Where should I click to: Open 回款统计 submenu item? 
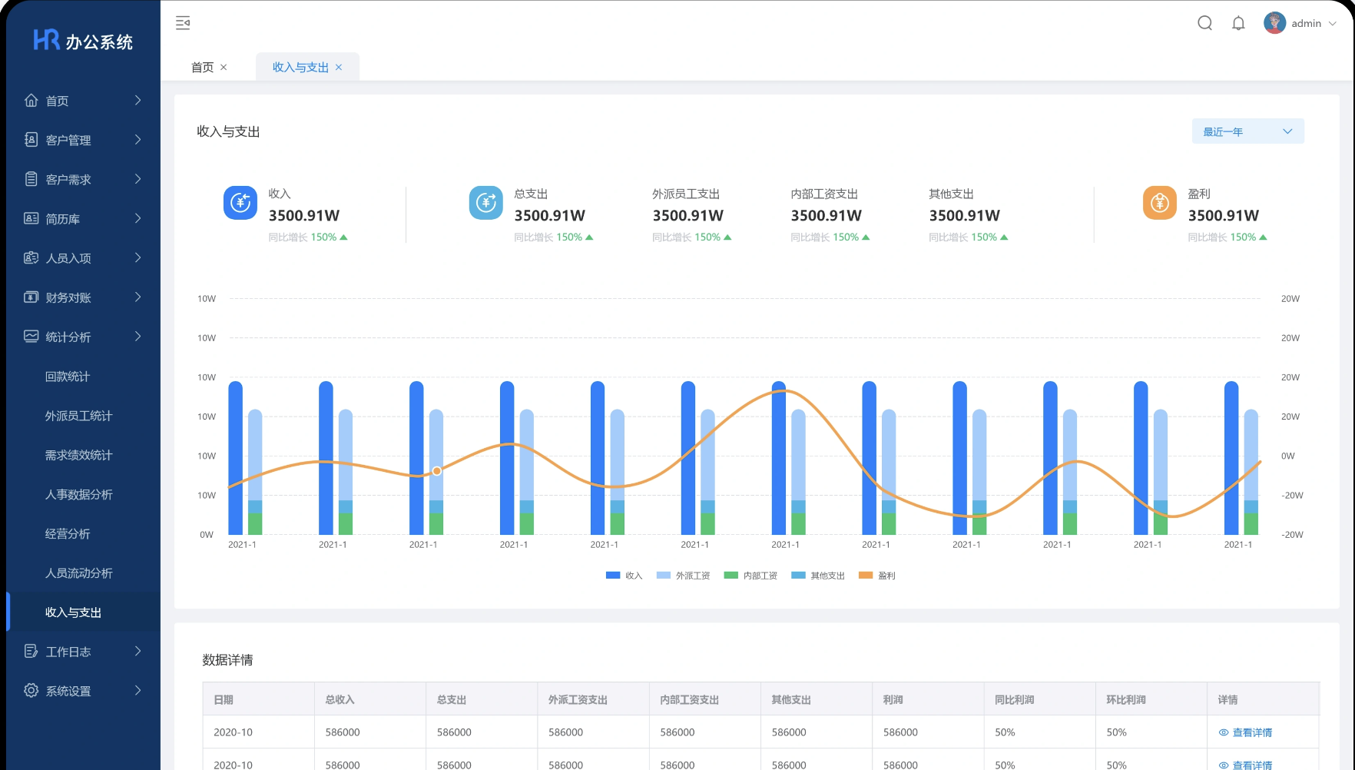68,377
